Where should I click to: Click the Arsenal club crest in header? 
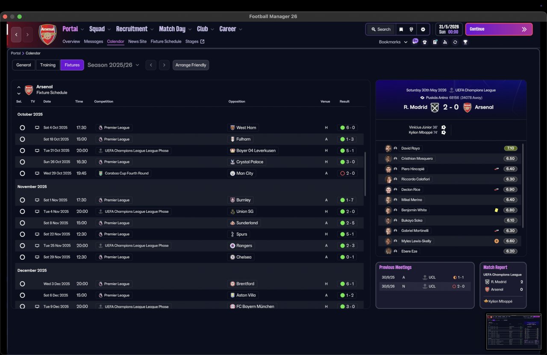[x=47, y=35]
